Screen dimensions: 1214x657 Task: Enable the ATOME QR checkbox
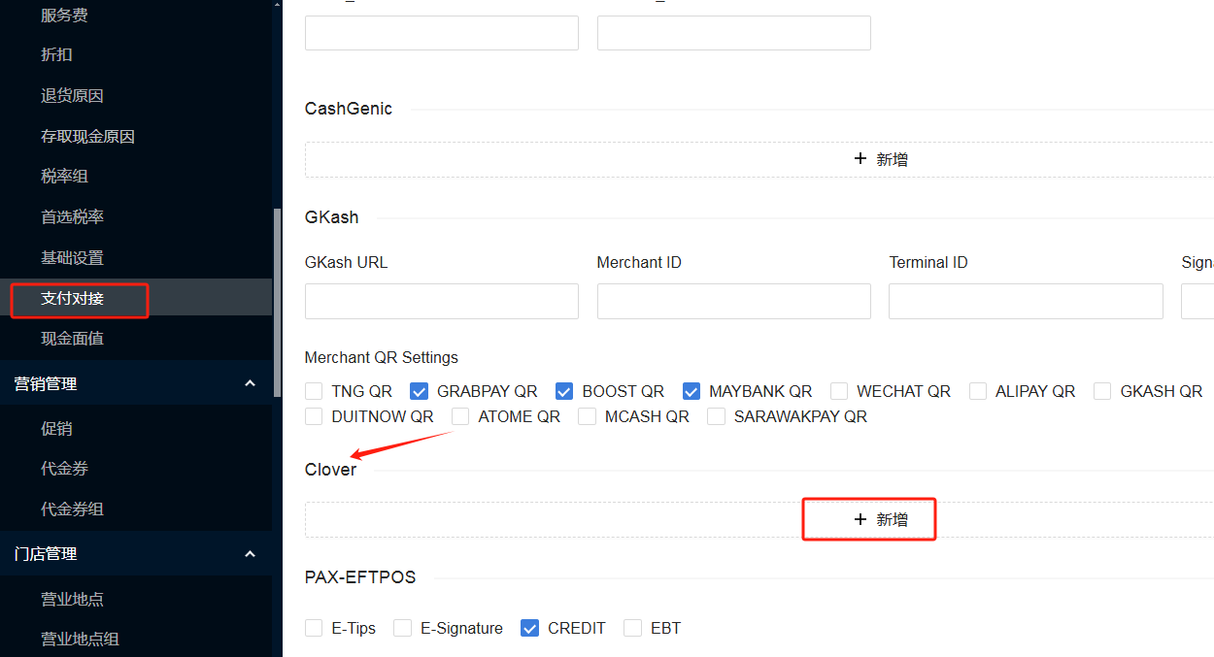tap(460, 416)
